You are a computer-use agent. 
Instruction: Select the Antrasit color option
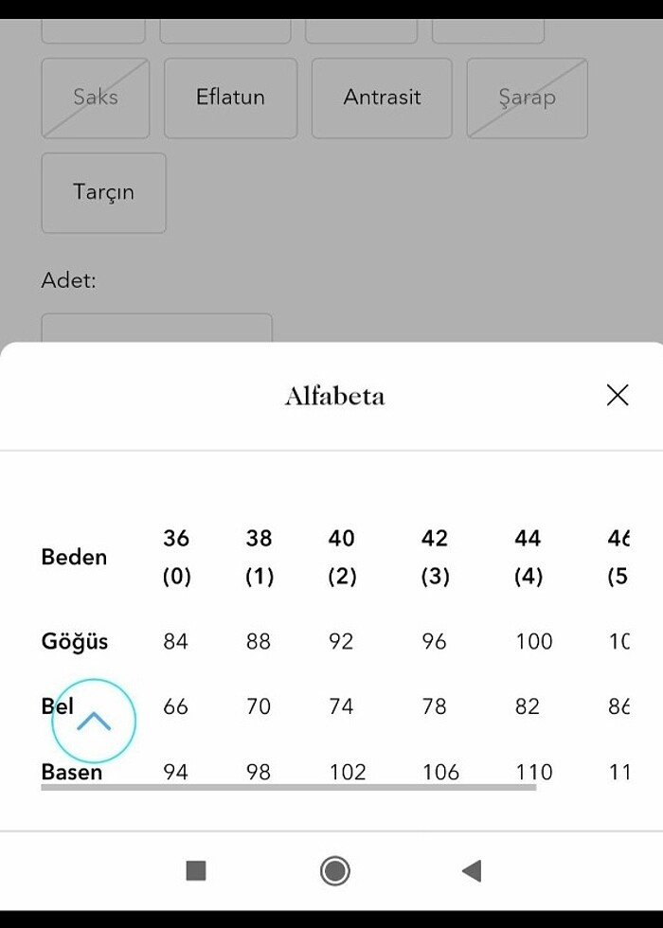381,98
